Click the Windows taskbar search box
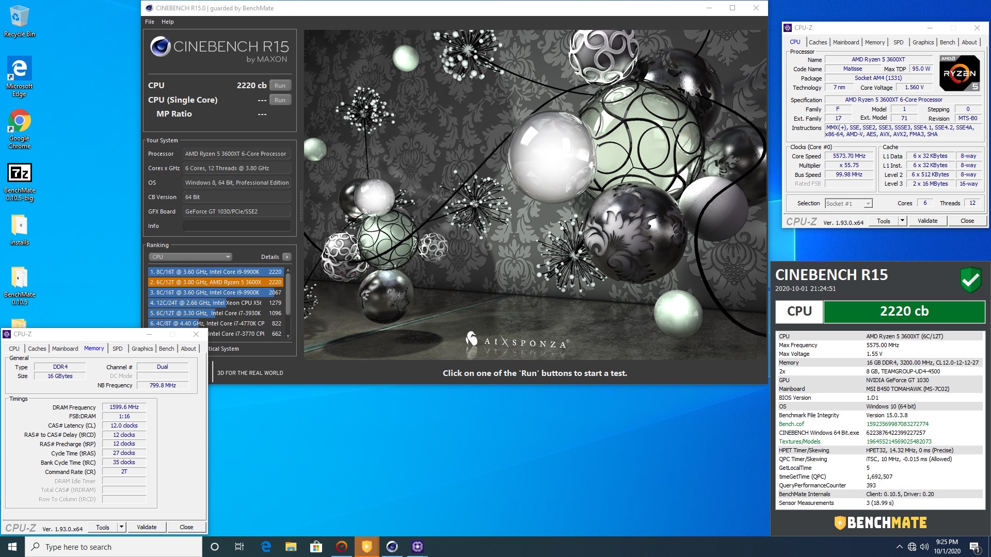 click(x=114, y=547)
